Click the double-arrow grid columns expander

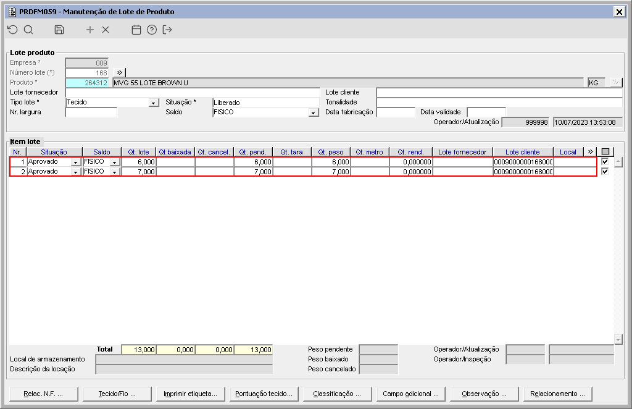tap(590, 152)
